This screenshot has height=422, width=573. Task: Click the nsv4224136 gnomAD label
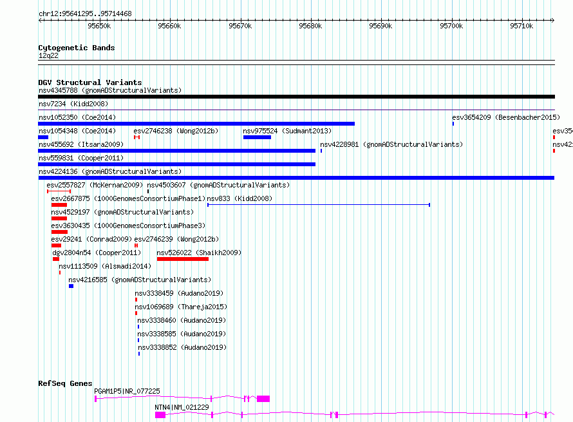[110, 171]
